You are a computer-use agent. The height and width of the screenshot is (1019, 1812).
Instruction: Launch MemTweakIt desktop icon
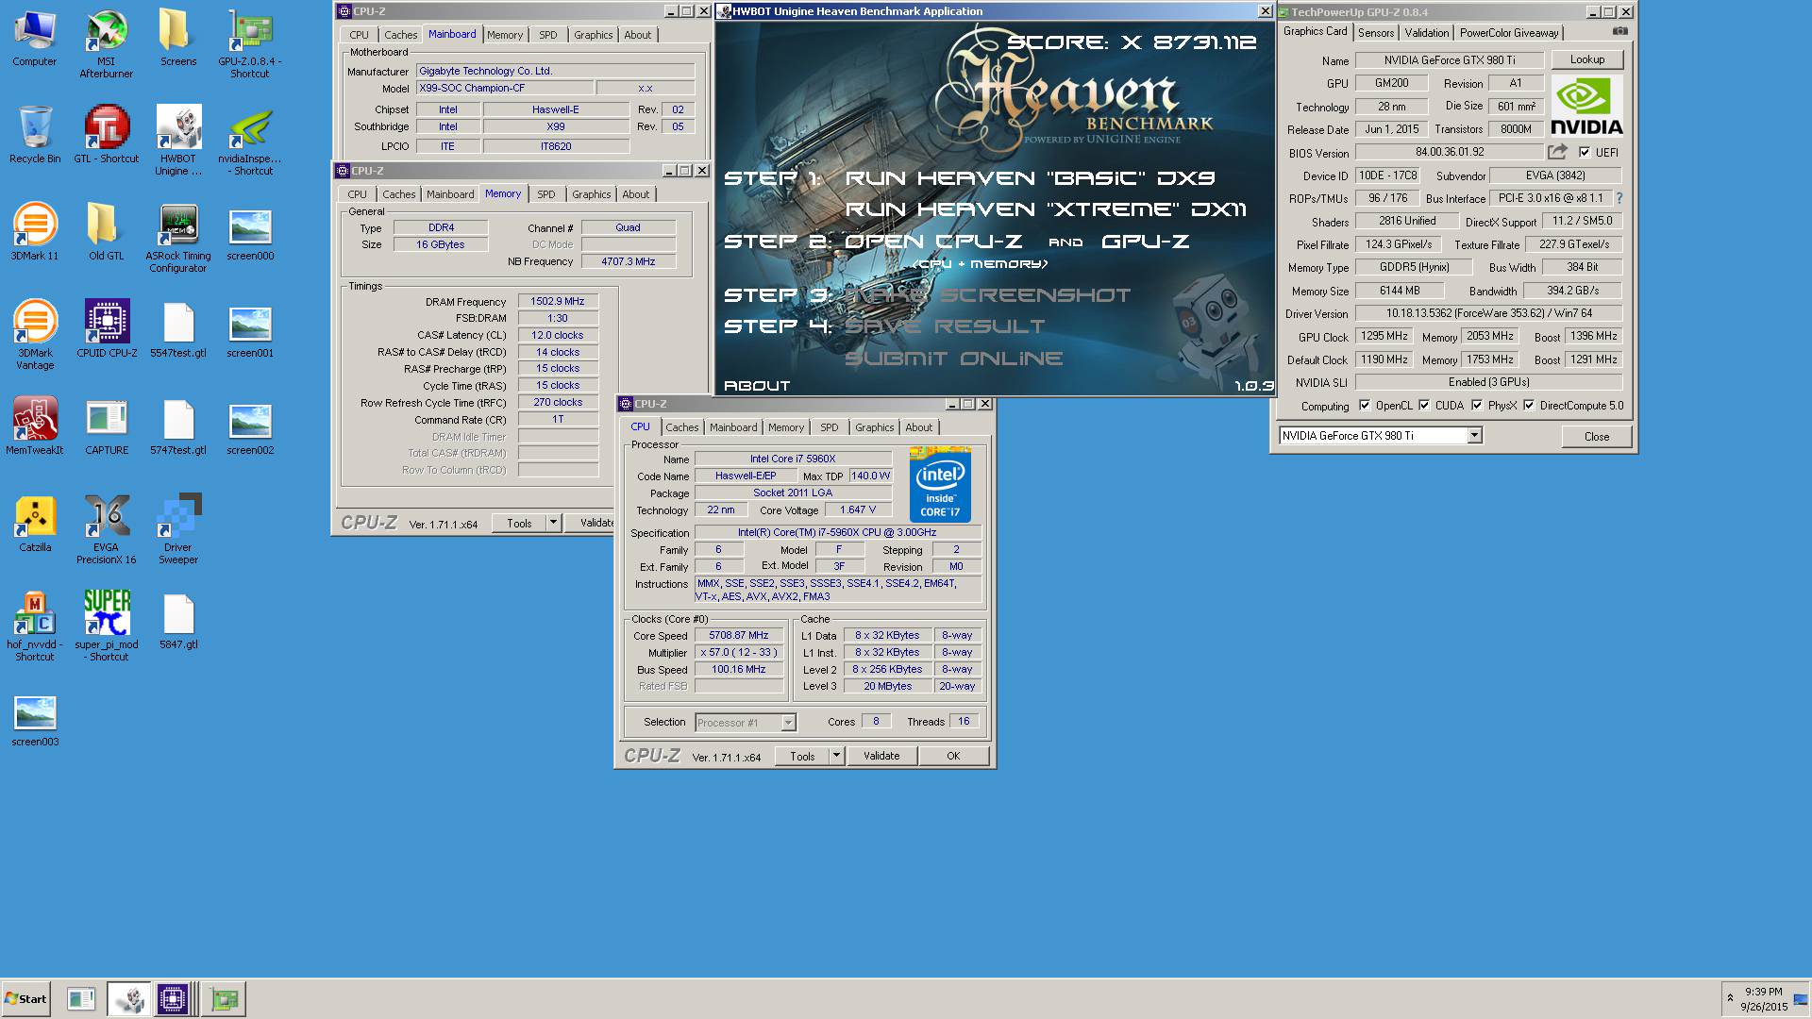click(35, 426)
